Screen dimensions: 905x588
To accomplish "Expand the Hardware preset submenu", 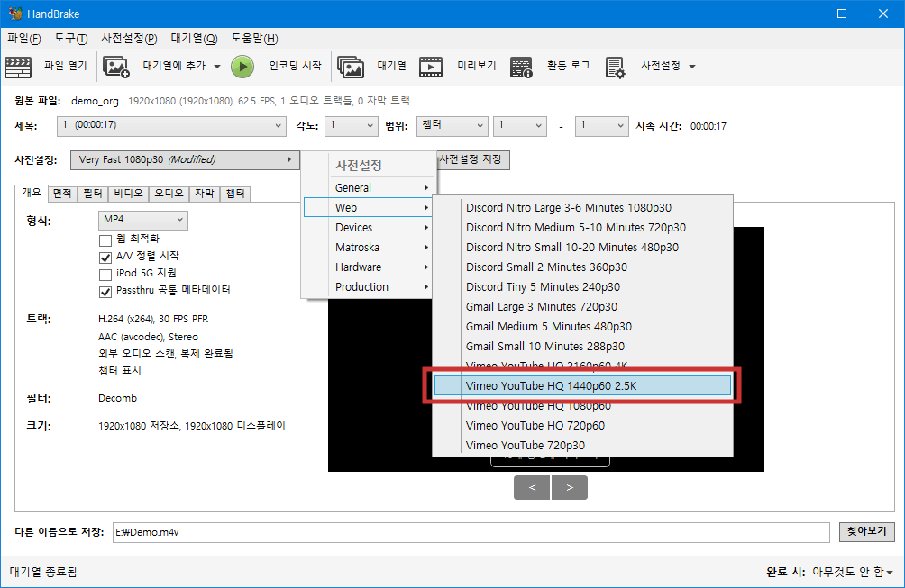I will click(x=369, y=267).
